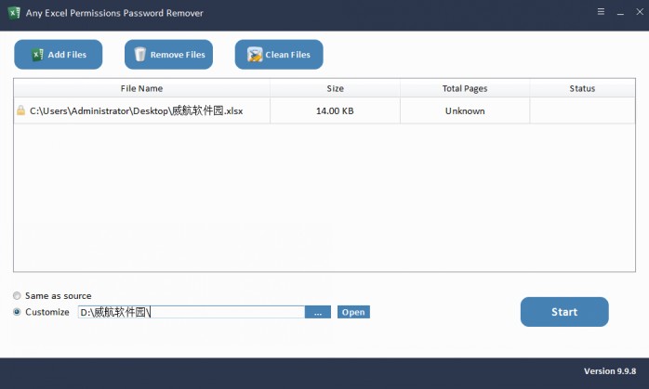Viewport: 649px width, 389px height.
Task: Click the Remove Files trash bin icon
Action: [x=140, y=55]
